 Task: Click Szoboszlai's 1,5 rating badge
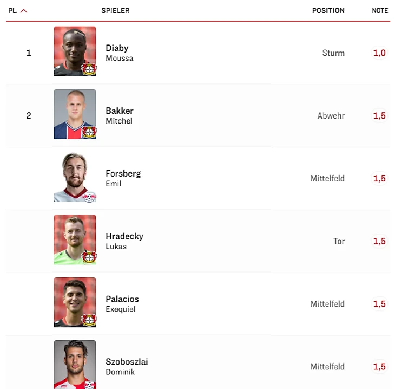click(x=379, y=367)
